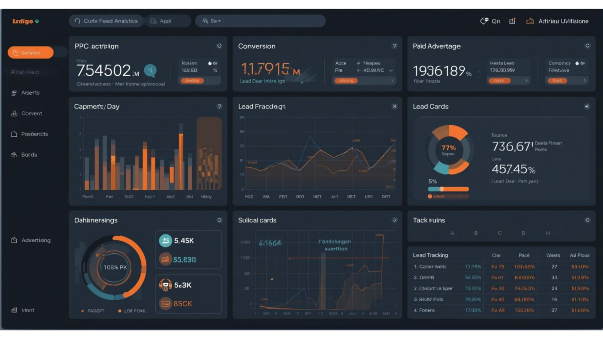Click the chart icon beside notifications
This screenshot has width=603, height=339.
coord(512,20)
